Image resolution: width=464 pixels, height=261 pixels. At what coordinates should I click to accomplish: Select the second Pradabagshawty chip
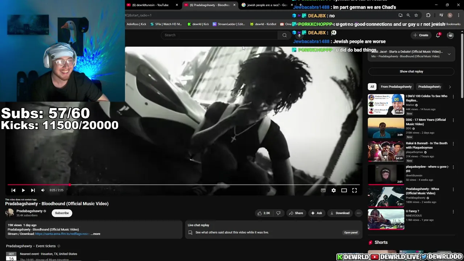[x=430, y=87]
